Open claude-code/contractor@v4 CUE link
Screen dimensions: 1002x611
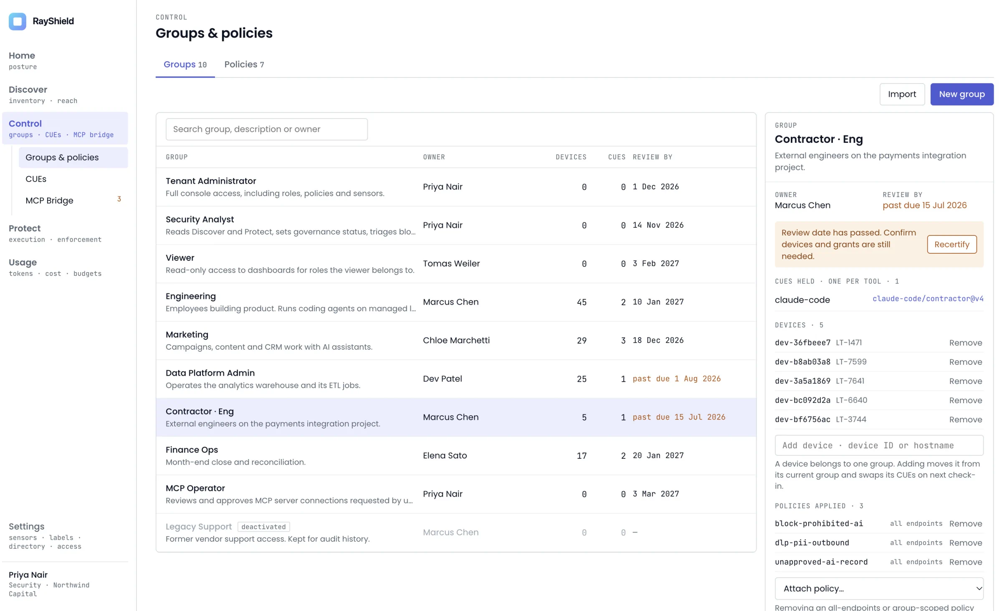point(928,298)
